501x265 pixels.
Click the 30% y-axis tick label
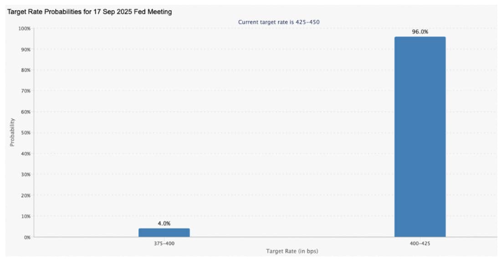click(x=25, y=174)
